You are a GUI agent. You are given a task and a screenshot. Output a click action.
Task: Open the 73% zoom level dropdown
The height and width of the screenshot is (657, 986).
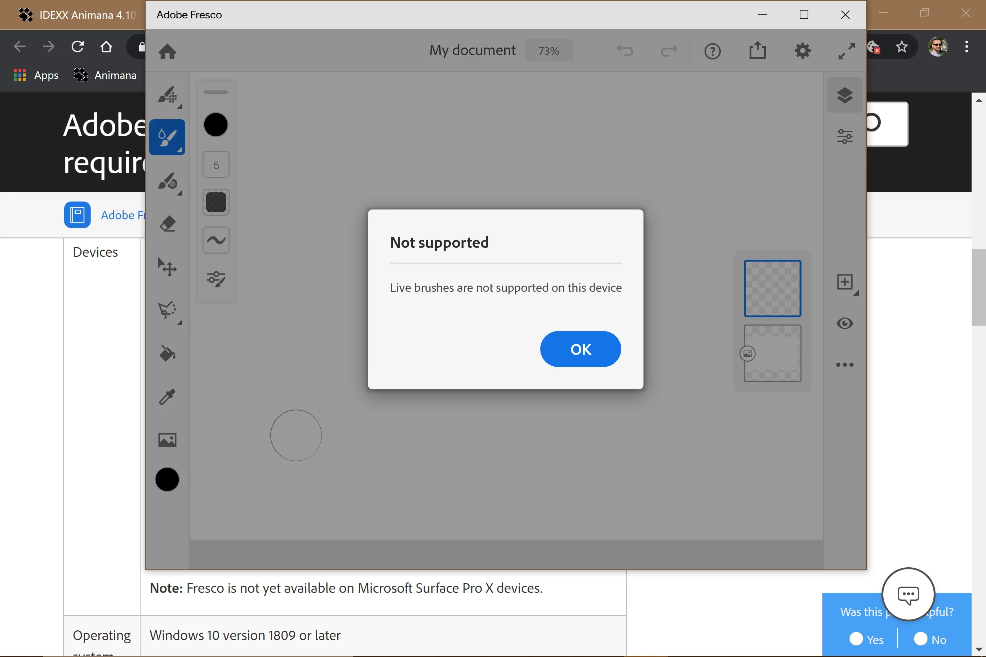point(549,51)
